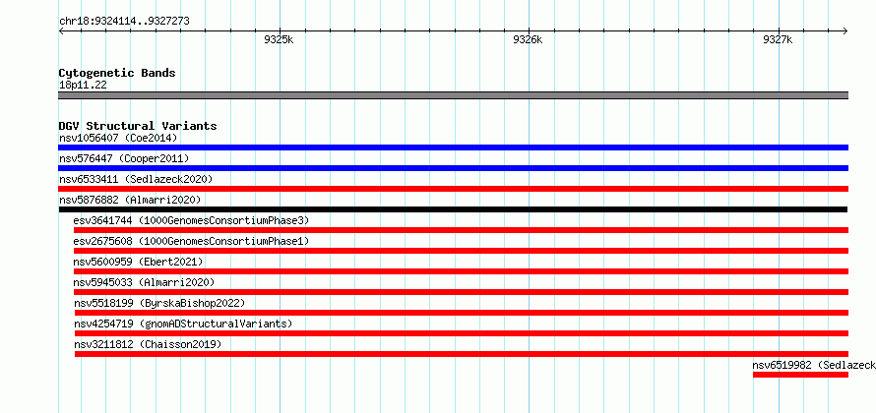Click the 9327k ruler tick label
This screenshot has height=413, width=876.
[x=778, y=39]
